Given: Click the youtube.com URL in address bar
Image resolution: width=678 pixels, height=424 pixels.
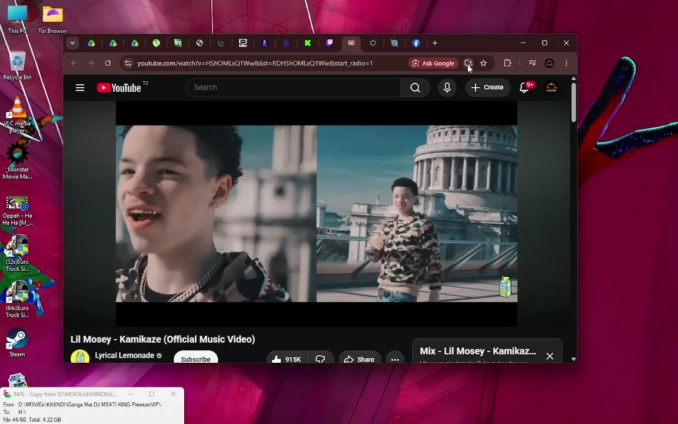Looking at the screenshot, I should click(x=255, y=63).
